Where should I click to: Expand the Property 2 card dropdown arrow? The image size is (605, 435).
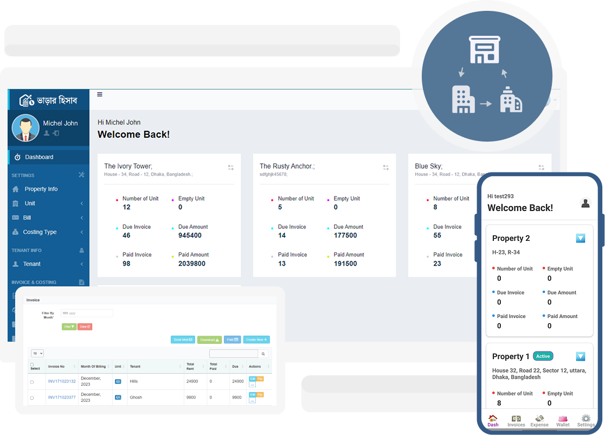(580, 238)
